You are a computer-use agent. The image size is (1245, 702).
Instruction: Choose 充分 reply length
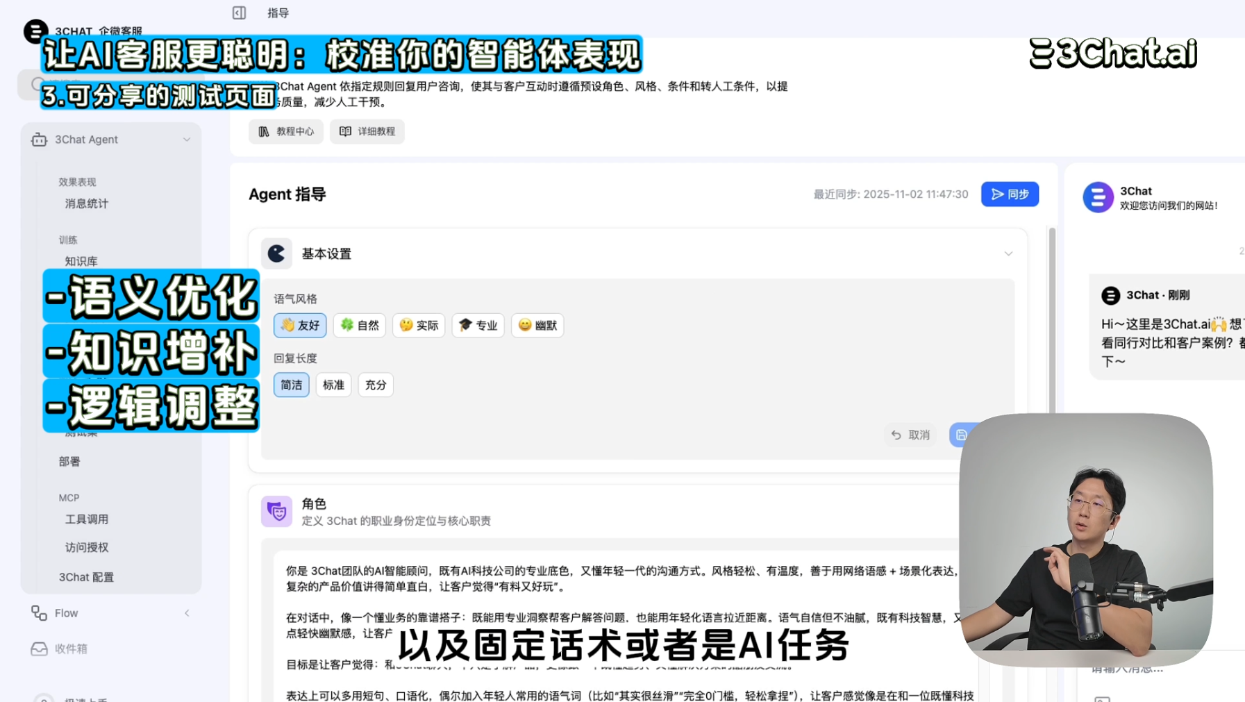point(376,385)
